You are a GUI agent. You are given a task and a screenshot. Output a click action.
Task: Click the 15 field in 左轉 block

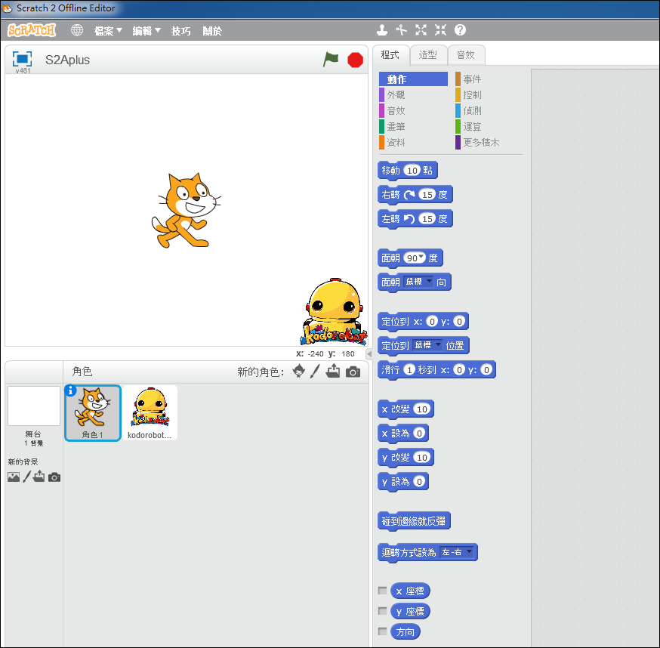click(x=427, y=218)
